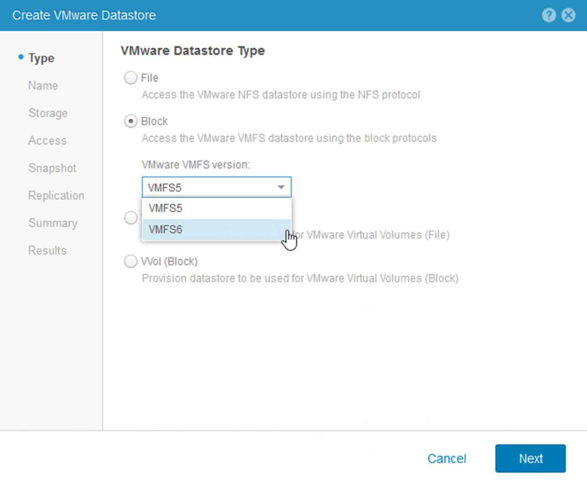Open the help question mark icon
587x486 pixels.
tap(549, 15)
